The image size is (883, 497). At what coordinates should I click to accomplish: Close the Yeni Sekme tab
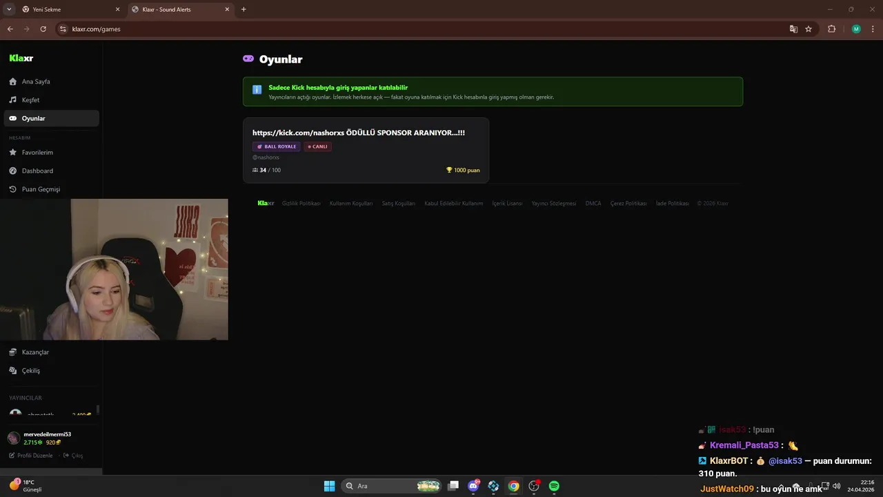pos(117,10)
